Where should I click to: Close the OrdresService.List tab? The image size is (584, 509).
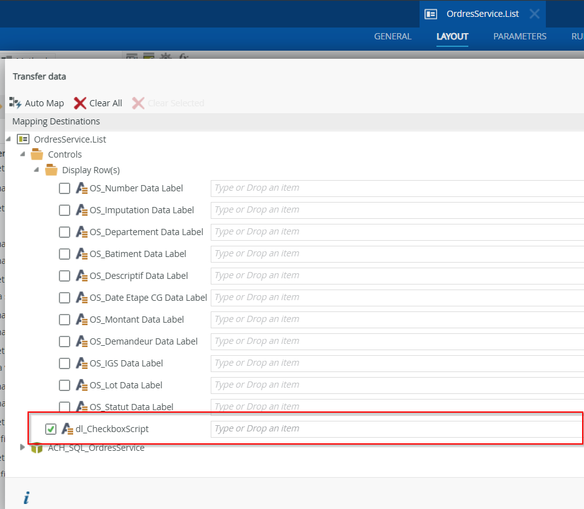coord(534,14)
